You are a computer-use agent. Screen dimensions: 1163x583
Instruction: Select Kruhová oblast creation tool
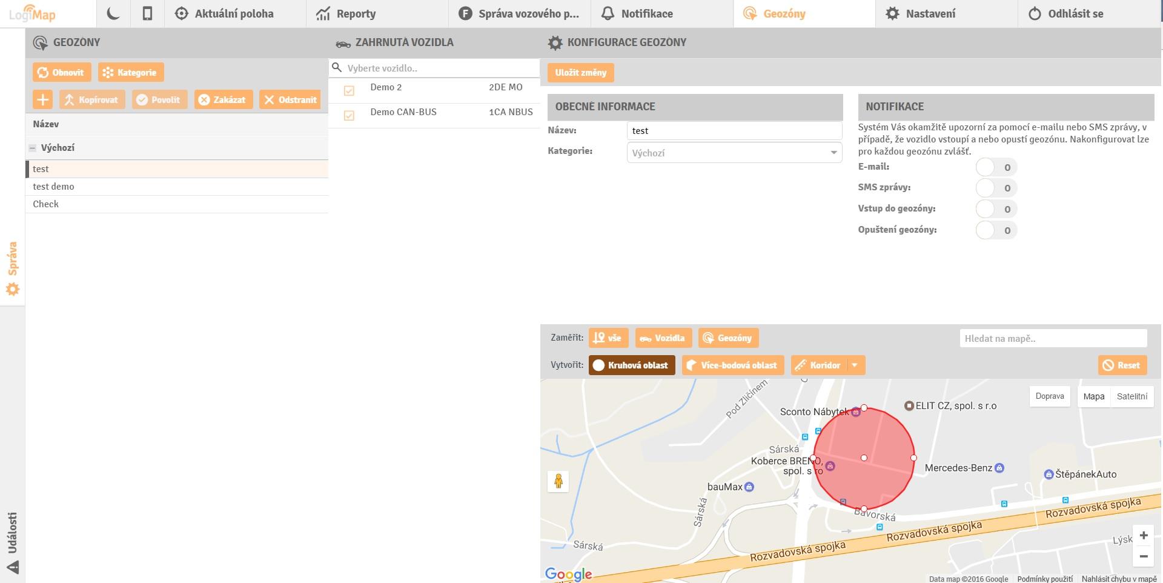point(632,365)
